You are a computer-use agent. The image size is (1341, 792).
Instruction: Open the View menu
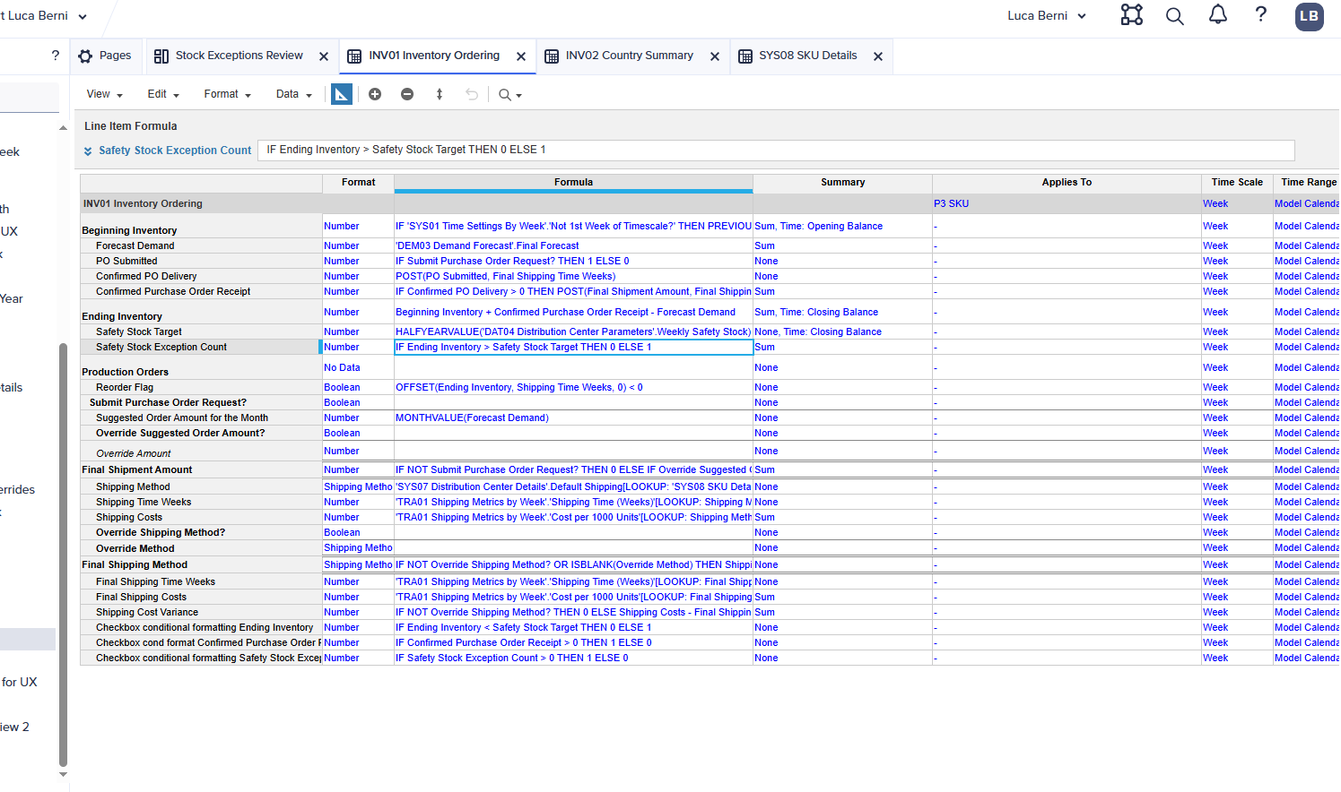[104, 94]
